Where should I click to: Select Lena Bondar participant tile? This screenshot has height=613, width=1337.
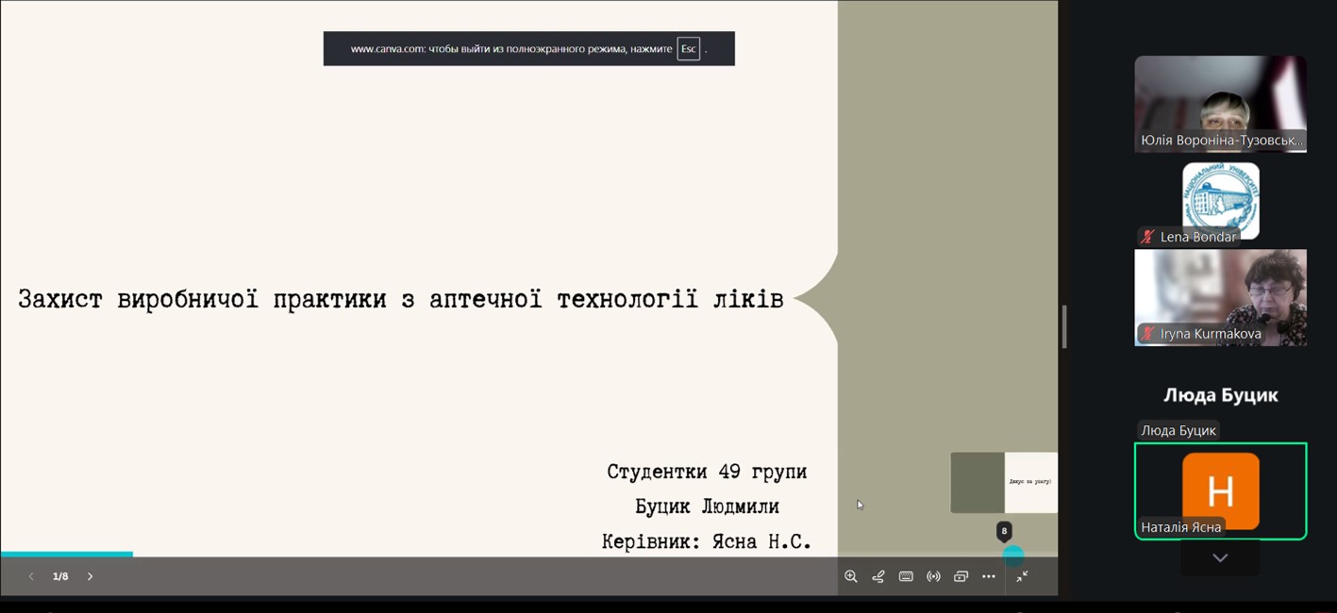click(x=1220, y=201)
